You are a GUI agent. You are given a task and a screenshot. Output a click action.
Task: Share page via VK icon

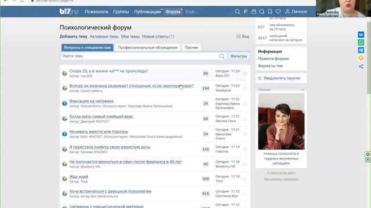tap(361, 35)
